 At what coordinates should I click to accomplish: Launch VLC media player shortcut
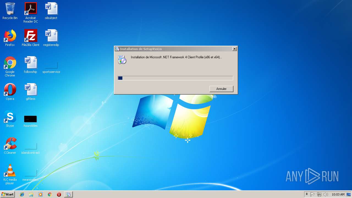click(x=10, y=174)
